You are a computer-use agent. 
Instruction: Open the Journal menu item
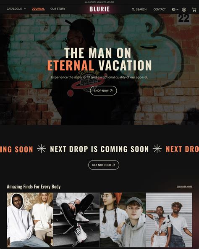pos(38,9)
